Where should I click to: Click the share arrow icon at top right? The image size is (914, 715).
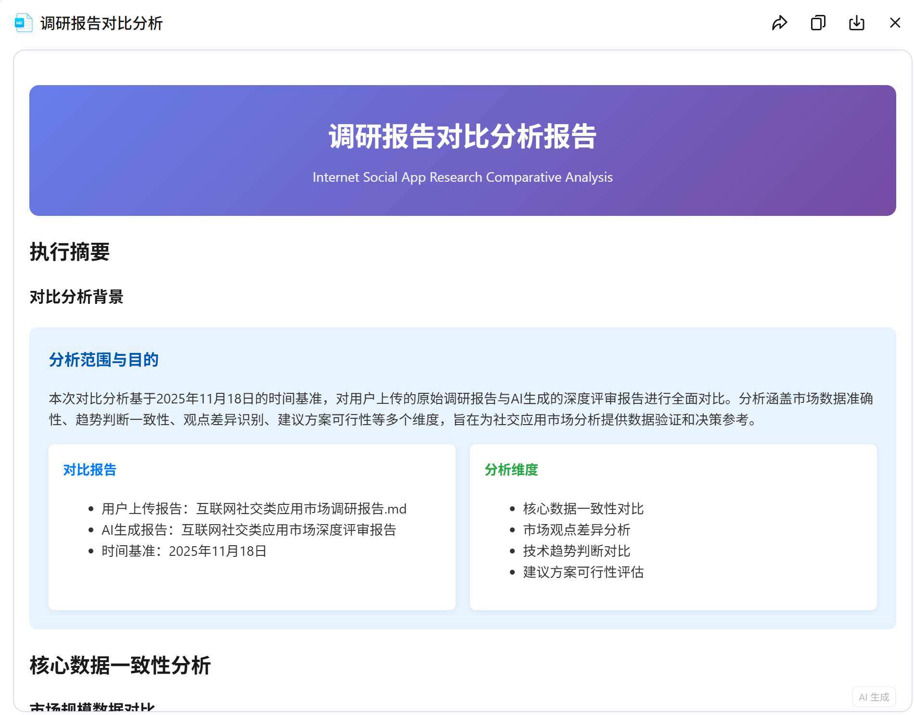[x=779, y=23]
